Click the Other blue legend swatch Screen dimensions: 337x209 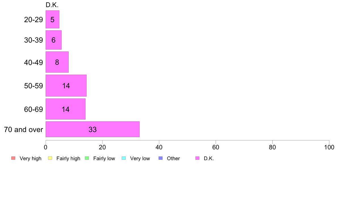pos(161,158)
